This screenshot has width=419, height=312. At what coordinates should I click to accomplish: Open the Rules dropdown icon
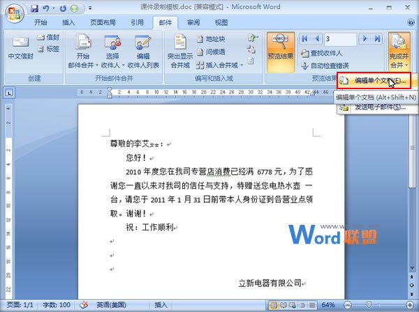click(x=253, y=38)
